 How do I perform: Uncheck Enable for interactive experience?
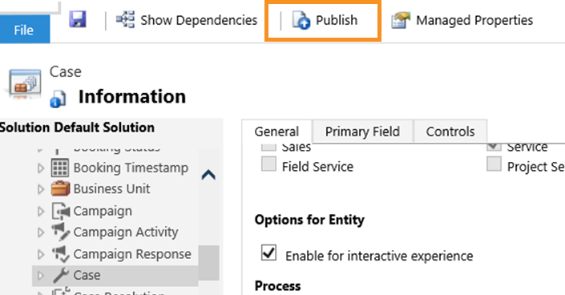coord(268,253)
